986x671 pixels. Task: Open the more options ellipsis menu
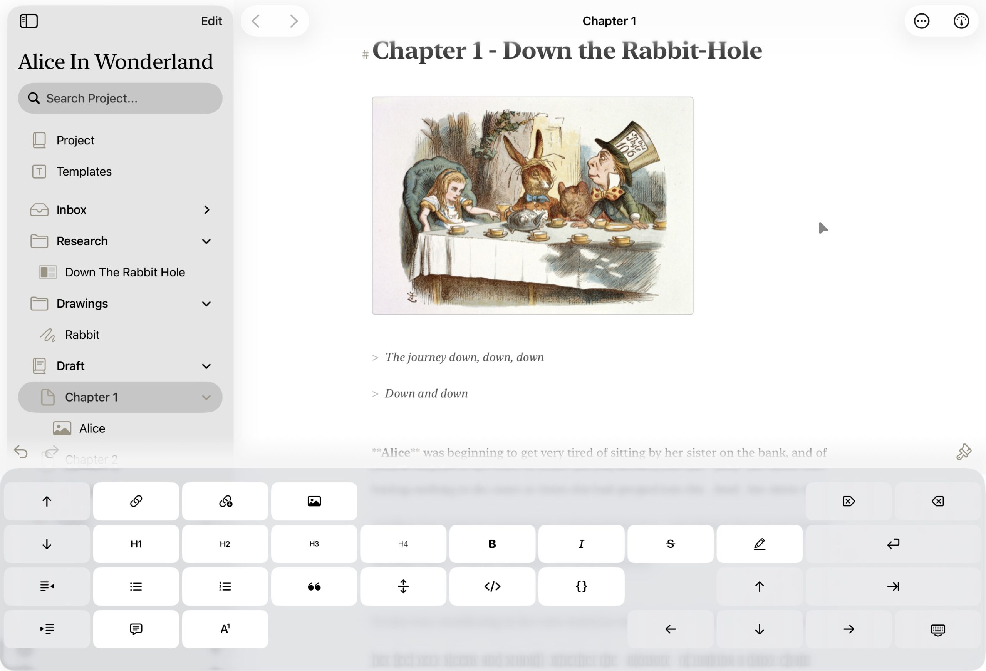coord(922,20)
